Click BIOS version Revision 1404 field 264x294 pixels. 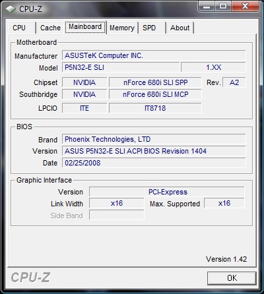pyautogui.click(x=154, y=151)
